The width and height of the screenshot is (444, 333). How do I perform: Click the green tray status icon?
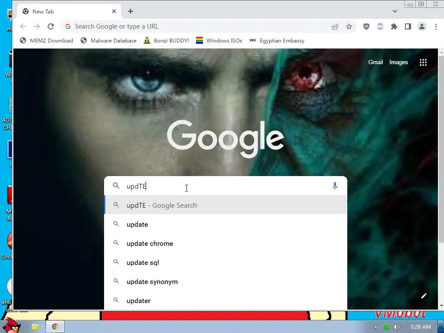click(x=386, y=327)
